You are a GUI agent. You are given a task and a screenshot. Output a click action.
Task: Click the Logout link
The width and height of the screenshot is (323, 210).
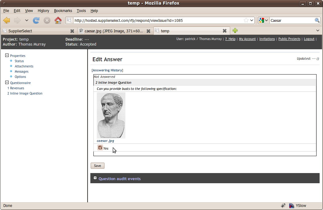click(x=309, y=39)
